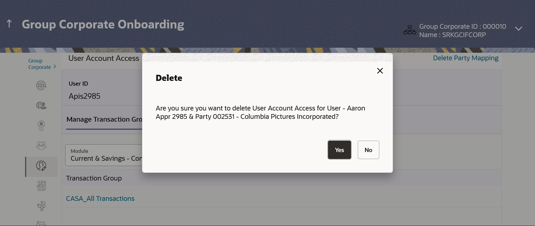
Task: Confirm deletion with the Yes button
Action: [339, 150]
